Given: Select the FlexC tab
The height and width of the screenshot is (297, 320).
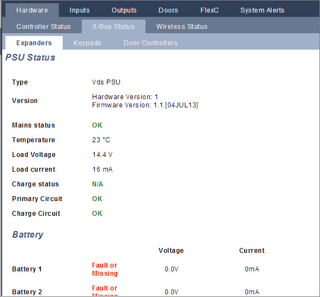Looking at the screenshot, I should [209, 10].
